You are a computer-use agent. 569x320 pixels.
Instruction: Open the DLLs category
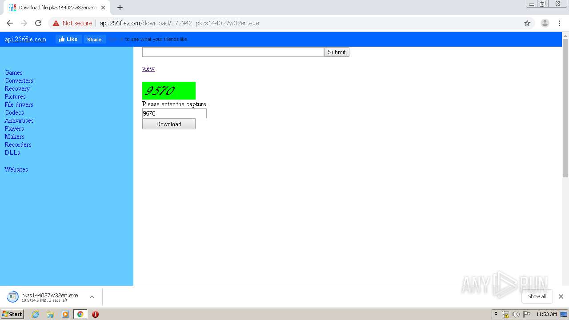pyautogui.click(x=12, y=152)
